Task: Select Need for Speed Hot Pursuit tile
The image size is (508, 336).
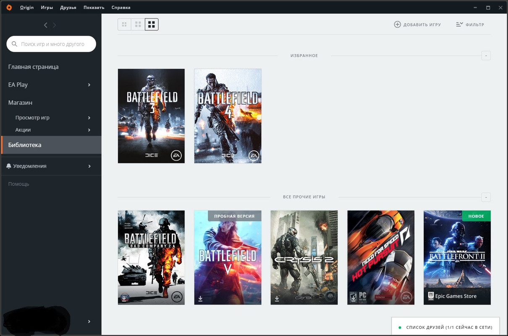Action: coord(381,257)
